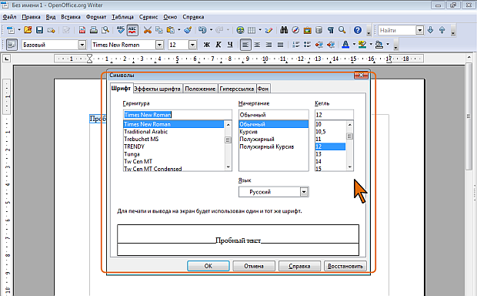
Task: Click the Copy icon
Action: 158,30
